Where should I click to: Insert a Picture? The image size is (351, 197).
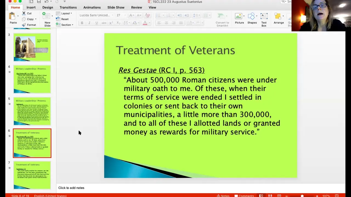tap(239, 19)
